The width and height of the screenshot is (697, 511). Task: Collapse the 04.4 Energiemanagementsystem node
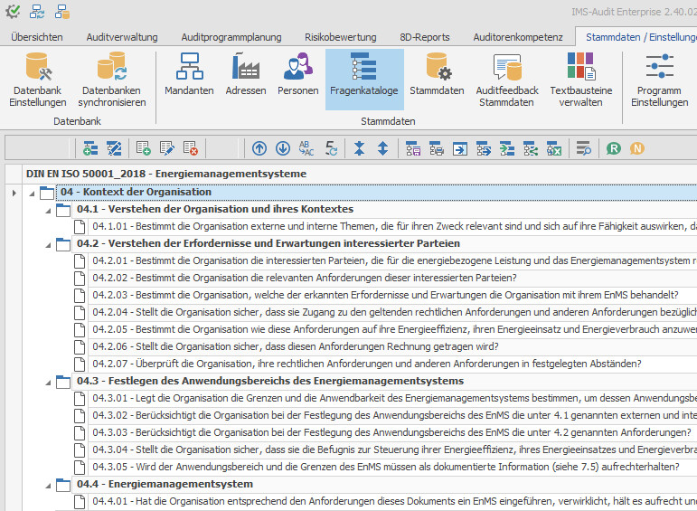coord(48,486)
